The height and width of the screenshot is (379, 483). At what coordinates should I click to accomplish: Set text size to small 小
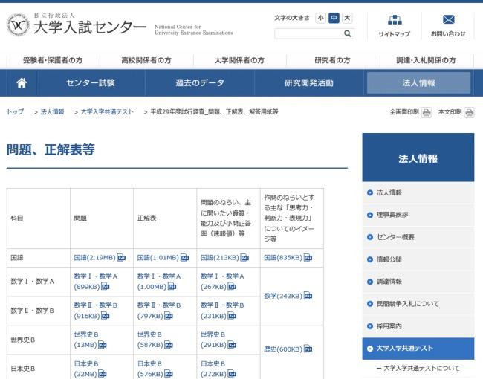[x=321, y=18]
